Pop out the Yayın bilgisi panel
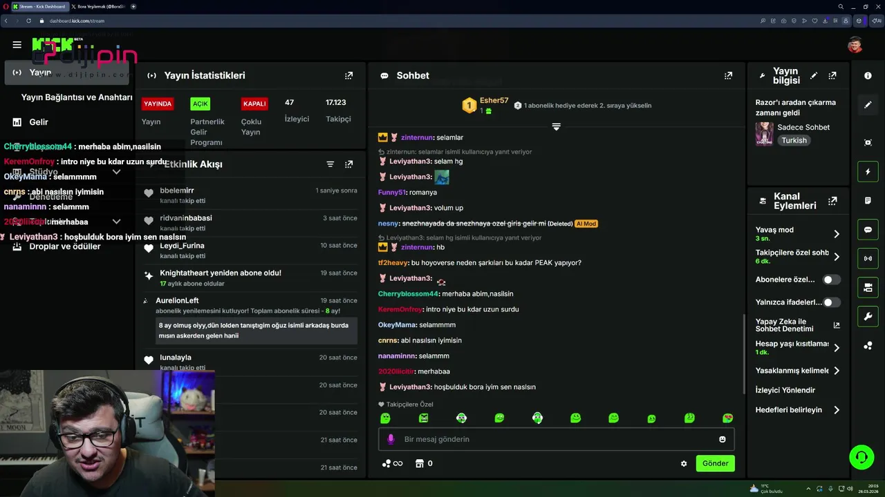 click(832, 76)
